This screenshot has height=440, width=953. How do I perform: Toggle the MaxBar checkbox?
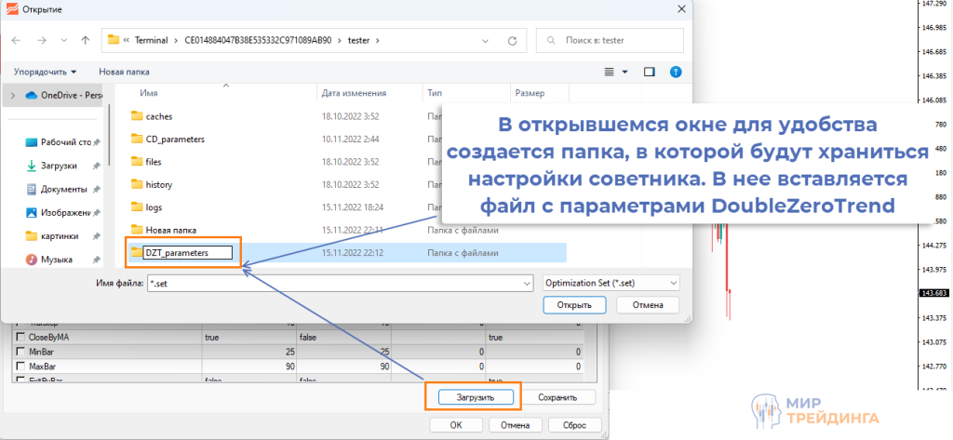20,367
